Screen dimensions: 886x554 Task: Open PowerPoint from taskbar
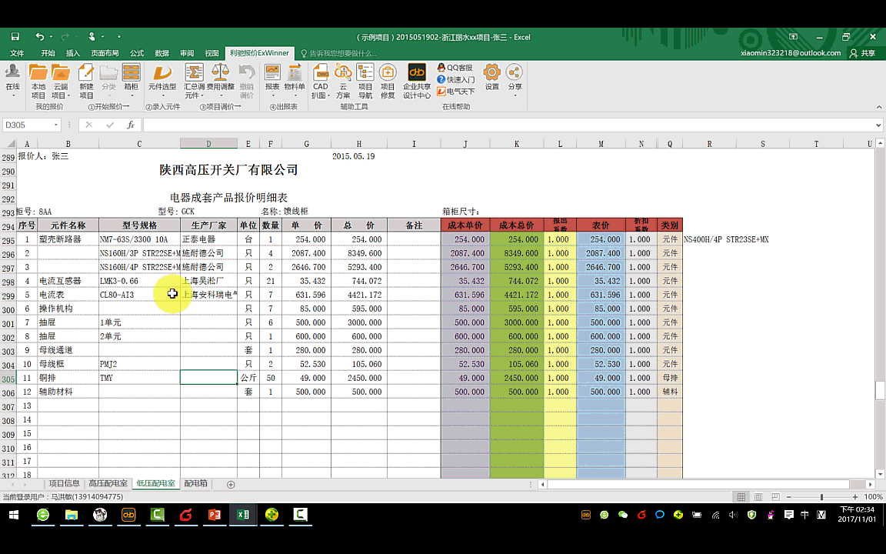[215, 515]
